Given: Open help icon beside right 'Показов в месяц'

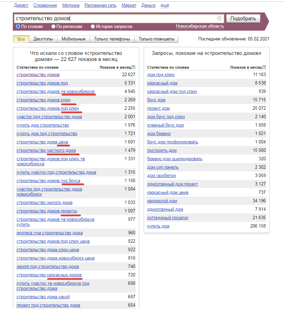Looking at the screenshot, I should (264, 67).
